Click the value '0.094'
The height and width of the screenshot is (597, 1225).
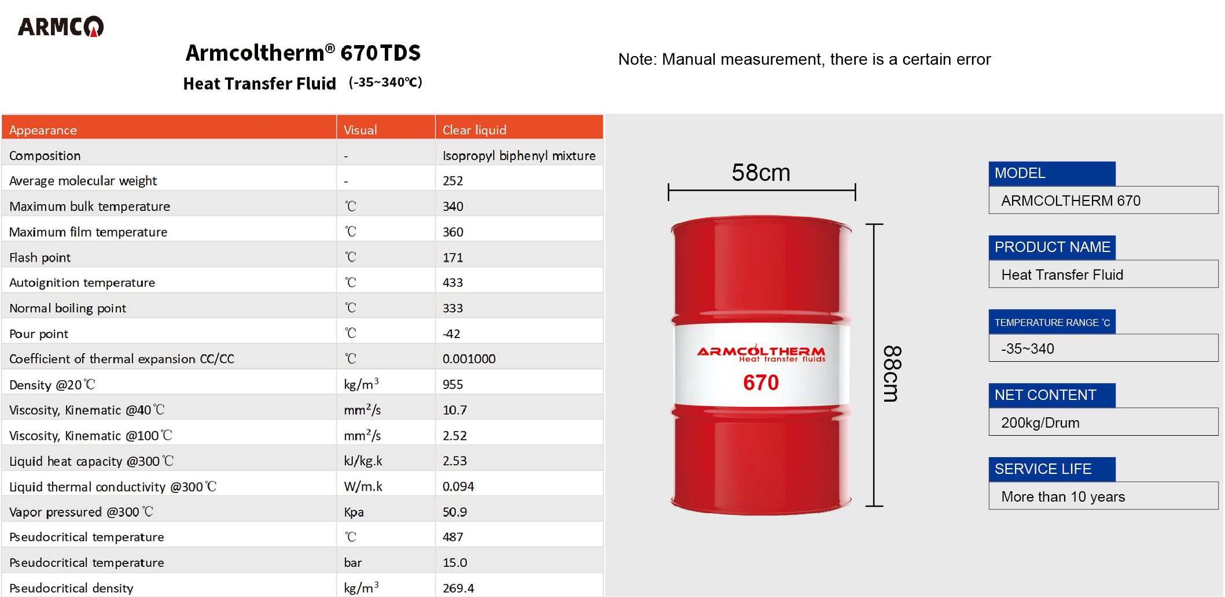pyautogui.click(x=458, y=487)
